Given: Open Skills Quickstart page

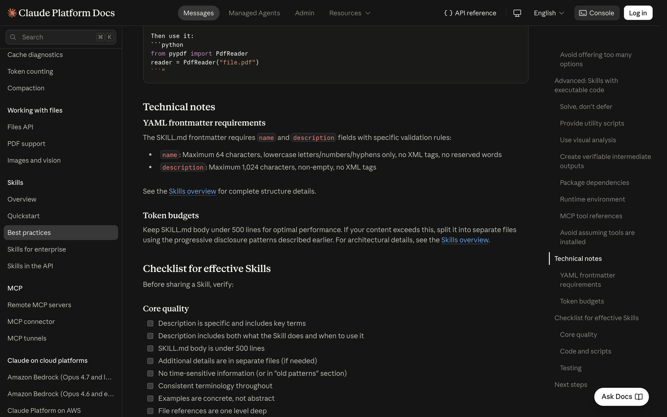Looking at the screenshot, I should 24,216.
